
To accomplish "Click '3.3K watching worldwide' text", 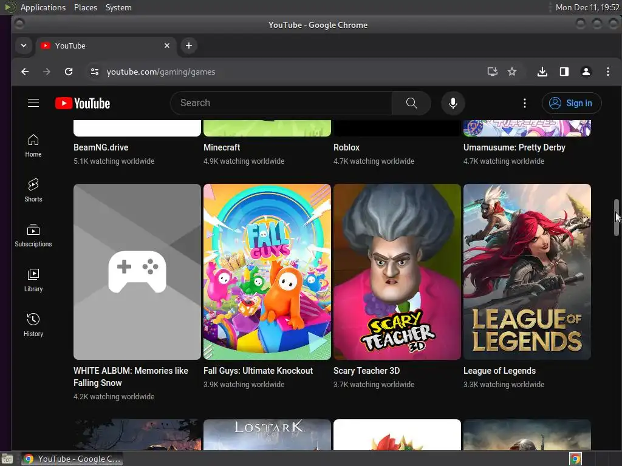I will pyautogui.click(x=504, y=384).
